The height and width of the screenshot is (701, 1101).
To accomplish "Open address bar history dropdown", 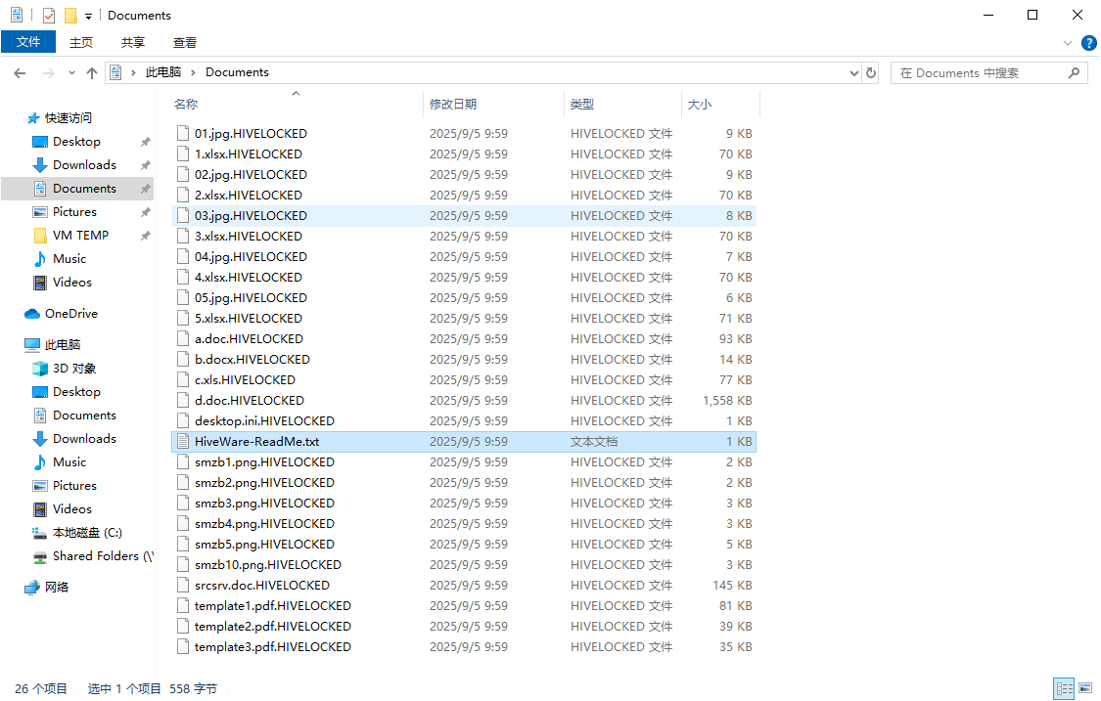I will [853, 73].
